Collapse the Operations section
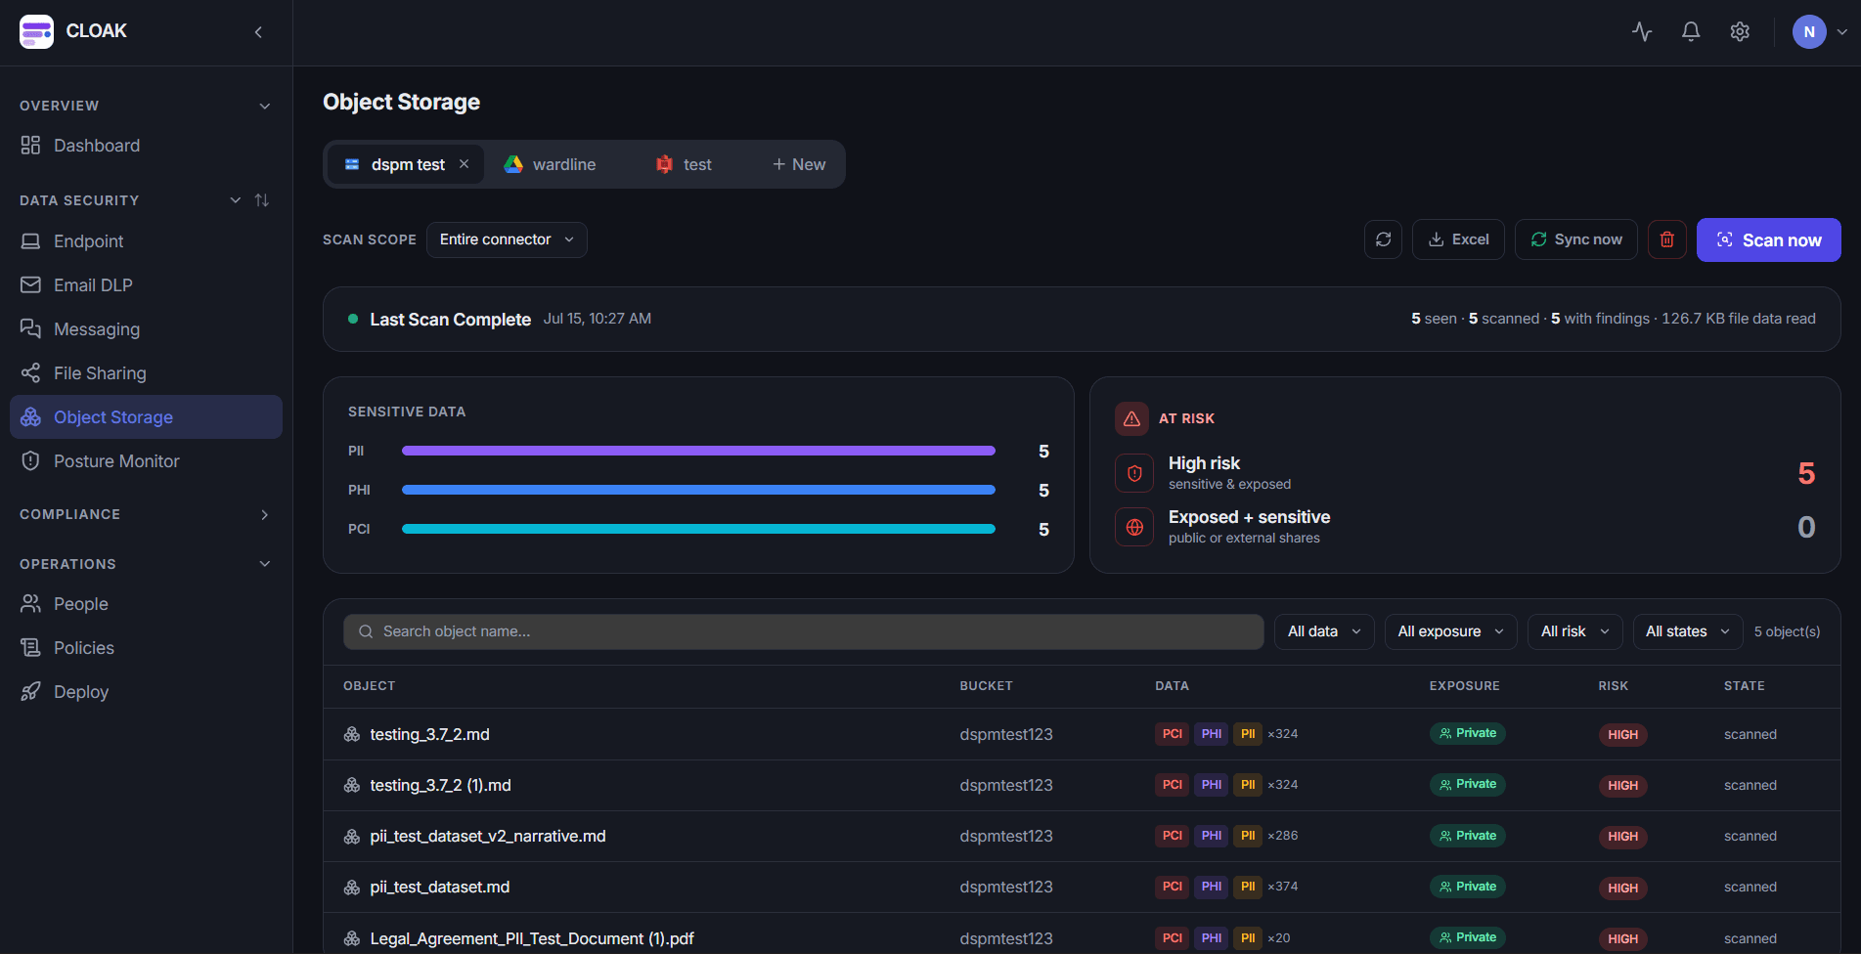 tap(264, 564)
